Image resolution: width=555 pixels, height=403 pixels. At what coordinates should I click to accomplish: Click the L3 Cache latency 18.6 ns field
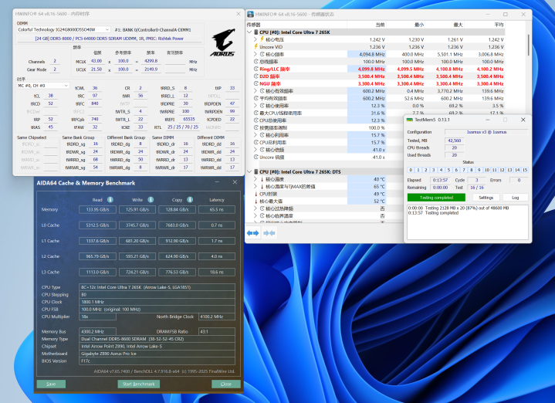(x=217, y=273)
